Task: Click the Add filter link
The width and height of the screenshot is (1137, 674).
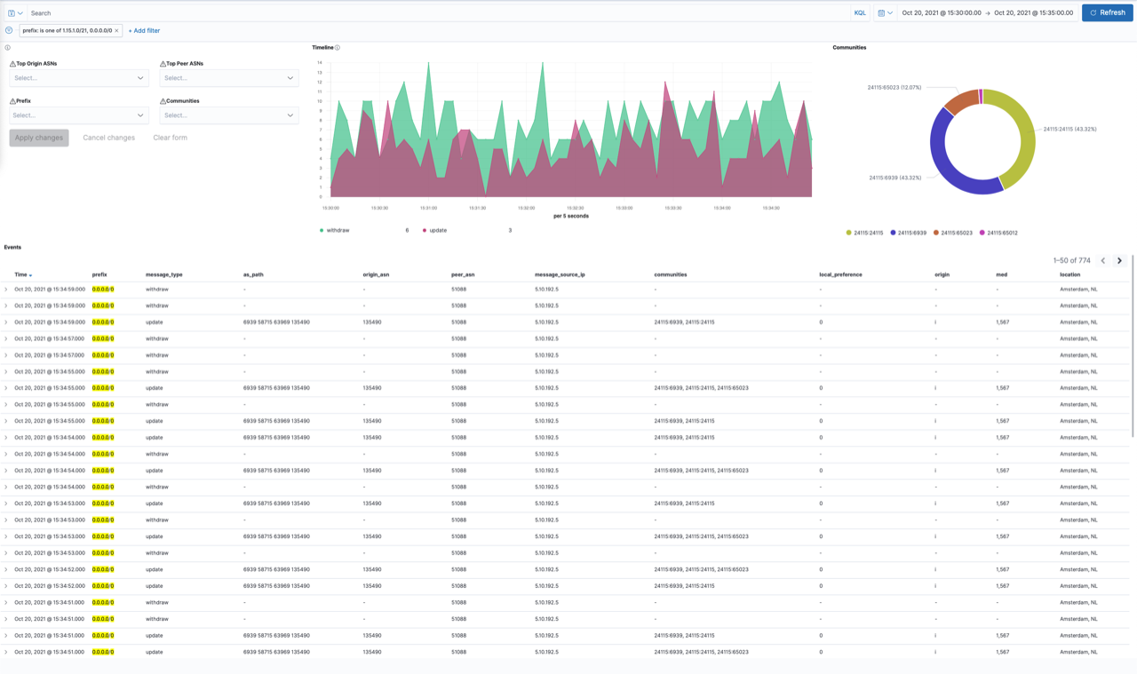Action: (x=143, y=30)
